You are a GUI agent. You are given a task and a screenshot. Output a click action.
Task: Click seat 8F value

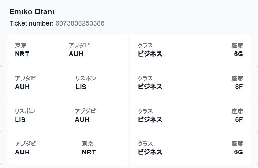239,87
